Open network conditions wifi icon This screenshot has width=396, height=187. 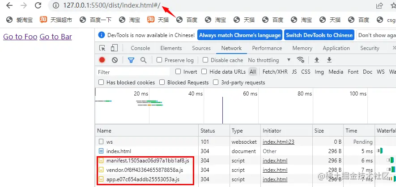click(301, 60)
